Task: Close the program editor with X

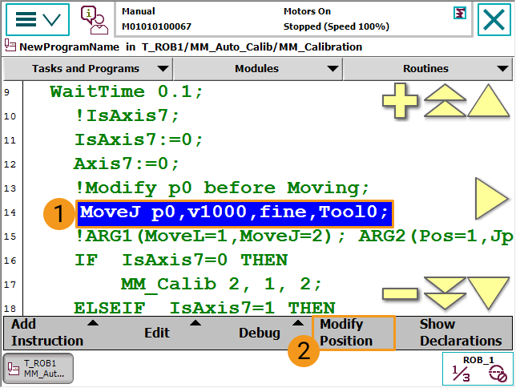Action: 494,20
